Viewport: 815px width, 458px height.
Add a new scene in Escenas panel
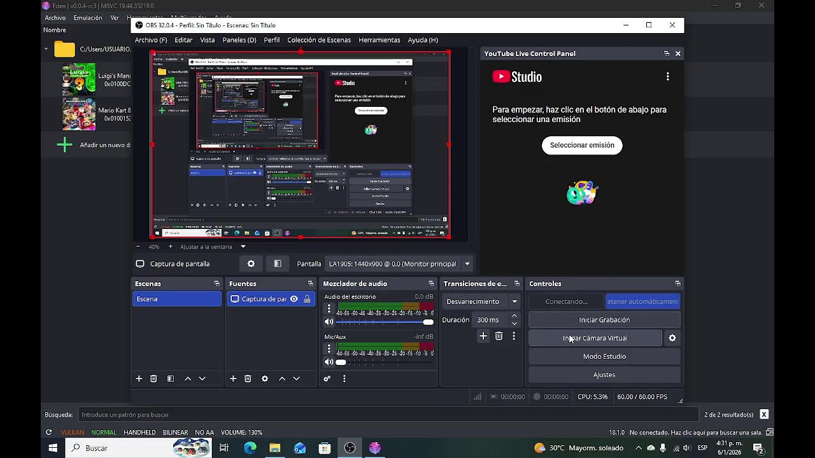coord(139,378)
